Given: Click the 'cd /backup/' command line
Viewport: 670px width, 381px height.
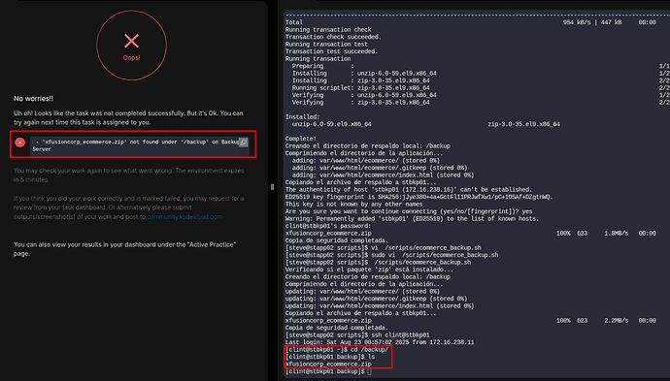Looking at the screenshot, I should coord(337,350).
